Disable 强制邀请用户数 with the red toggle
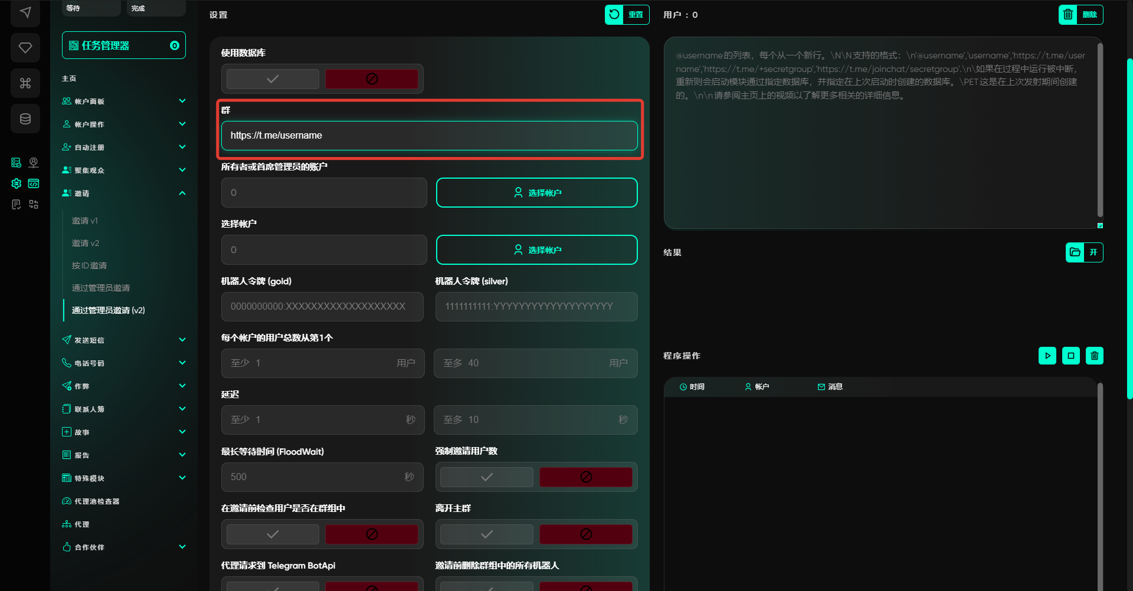This screenshot has height=591, width=1133. point(585,477)
